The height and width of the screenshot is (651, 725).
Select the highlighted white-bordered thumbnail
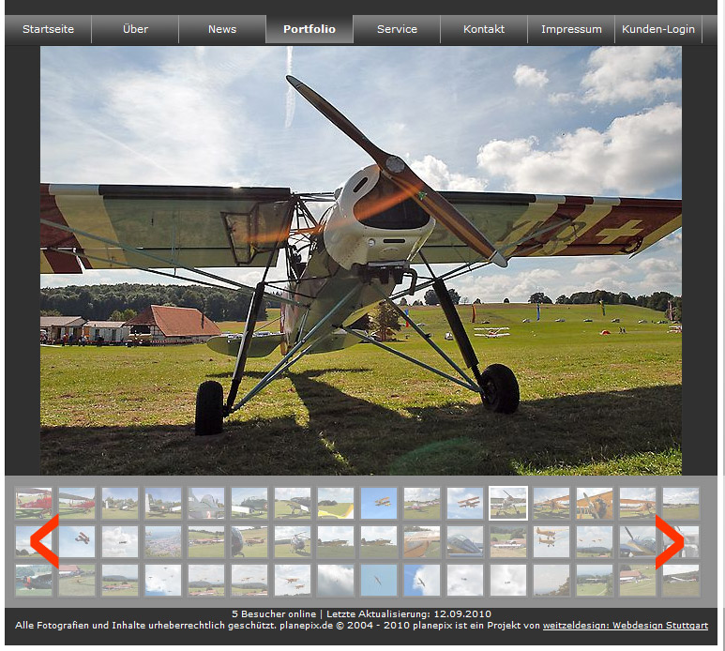coord(508,503)
